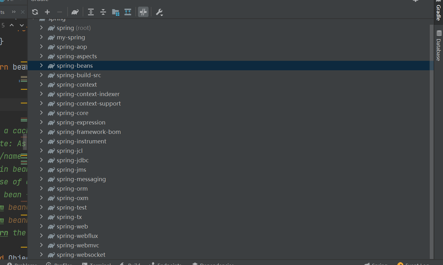Select the spring-jms row
This screenshot has height=265, width=443.
coord(231,170)
